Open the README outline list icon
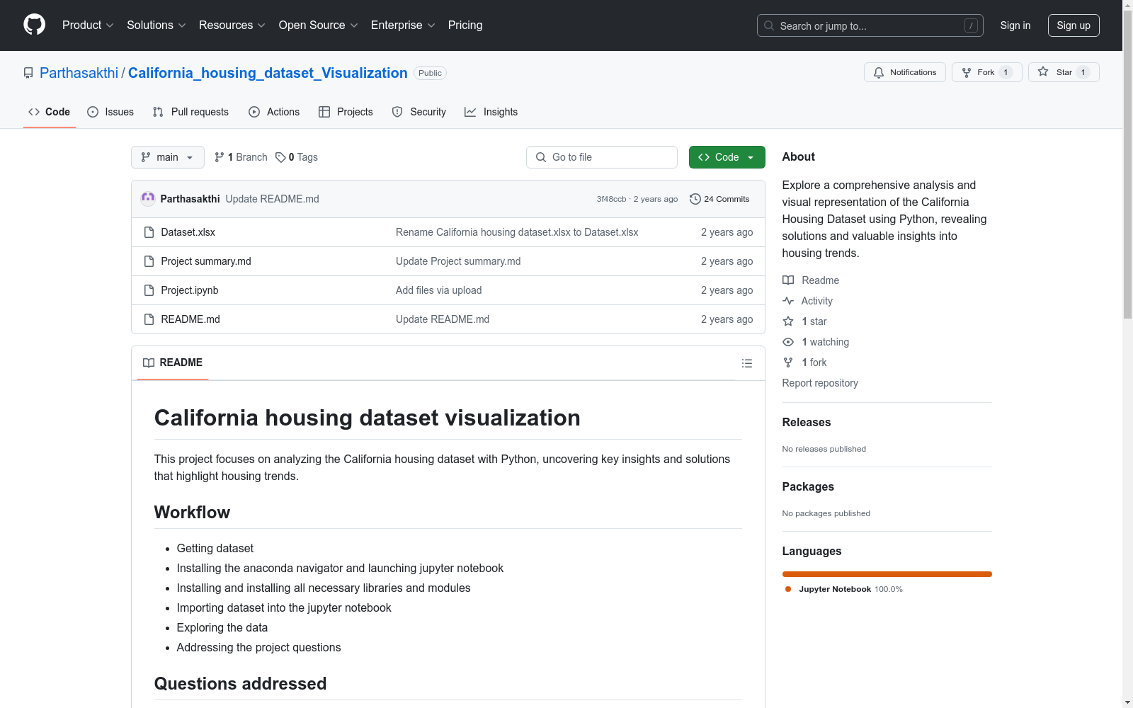The height and width of the screenshot is (708, 1133). pos(747,363)
